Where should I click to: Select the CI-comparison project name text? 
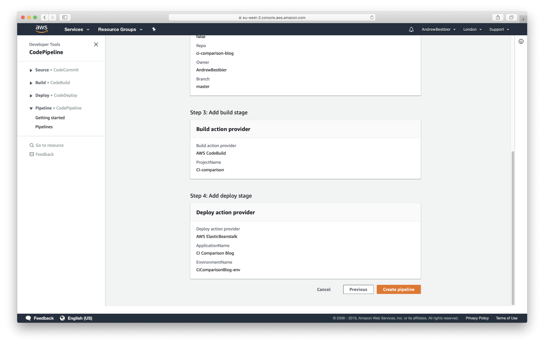point(210,170)
